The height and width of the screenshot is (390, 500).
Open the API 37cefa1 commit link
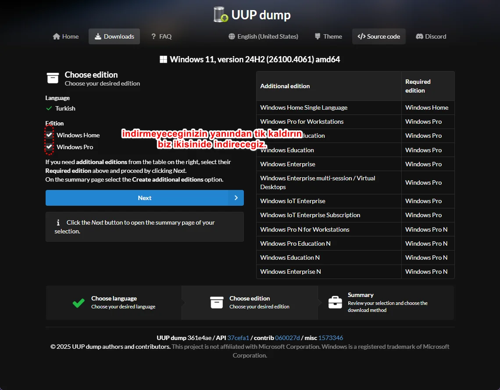238,338
